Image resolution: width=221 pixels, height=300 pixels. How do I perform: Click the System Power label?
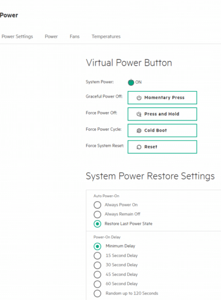99,82
